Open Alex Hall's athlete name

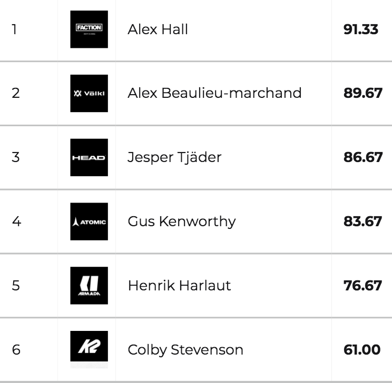(x=158, y=29)
